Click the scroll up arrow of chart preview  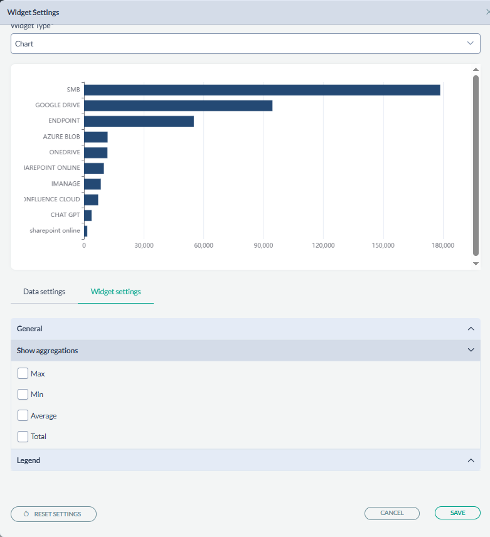point(476,70)
